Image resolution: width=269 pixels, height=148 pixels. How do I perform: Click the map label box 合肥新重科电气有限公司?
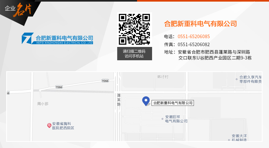click(173, 103)
